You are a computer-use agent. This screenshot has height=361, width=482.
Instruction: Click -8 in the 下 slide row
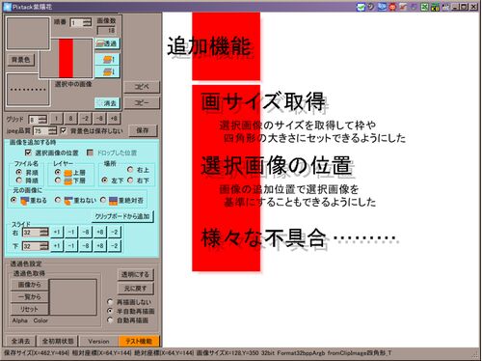tap(86, 246)
